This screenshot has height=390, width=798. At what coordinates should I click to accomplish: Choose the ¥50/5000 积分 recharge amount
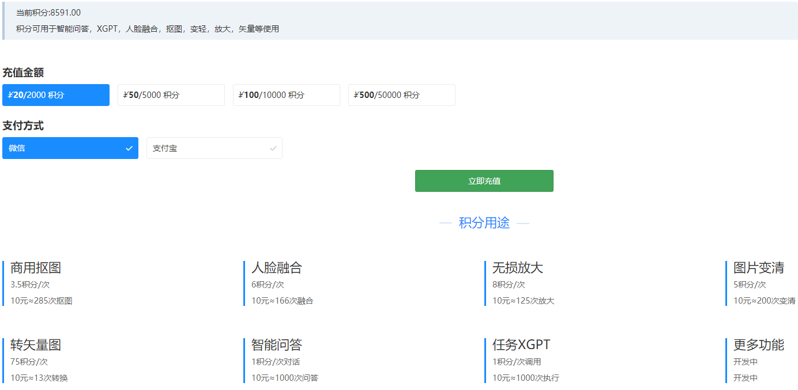[x=171, y=95]
